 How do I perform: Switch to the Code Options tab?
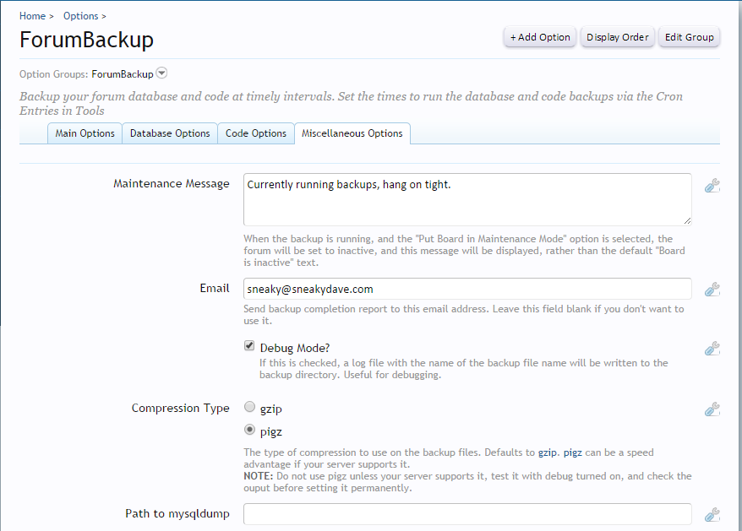[x=255, y=133]
